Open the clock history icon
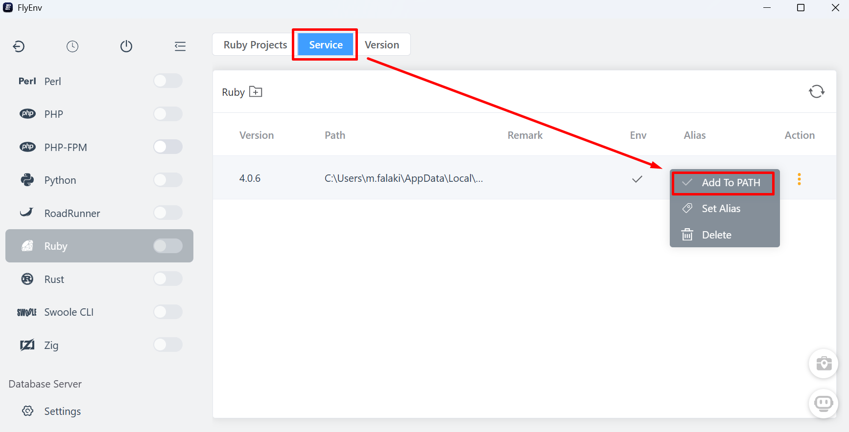This screenshot has width=849, height=432. tap(72, 46)
